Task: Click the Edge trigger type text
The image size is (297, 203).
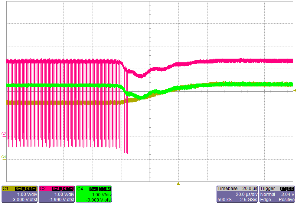Action: coord(265,200)
